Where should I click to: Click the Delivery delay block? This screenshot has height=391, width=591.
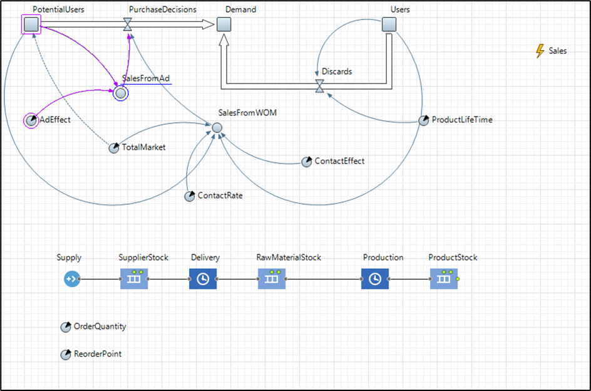coord(202,278)
